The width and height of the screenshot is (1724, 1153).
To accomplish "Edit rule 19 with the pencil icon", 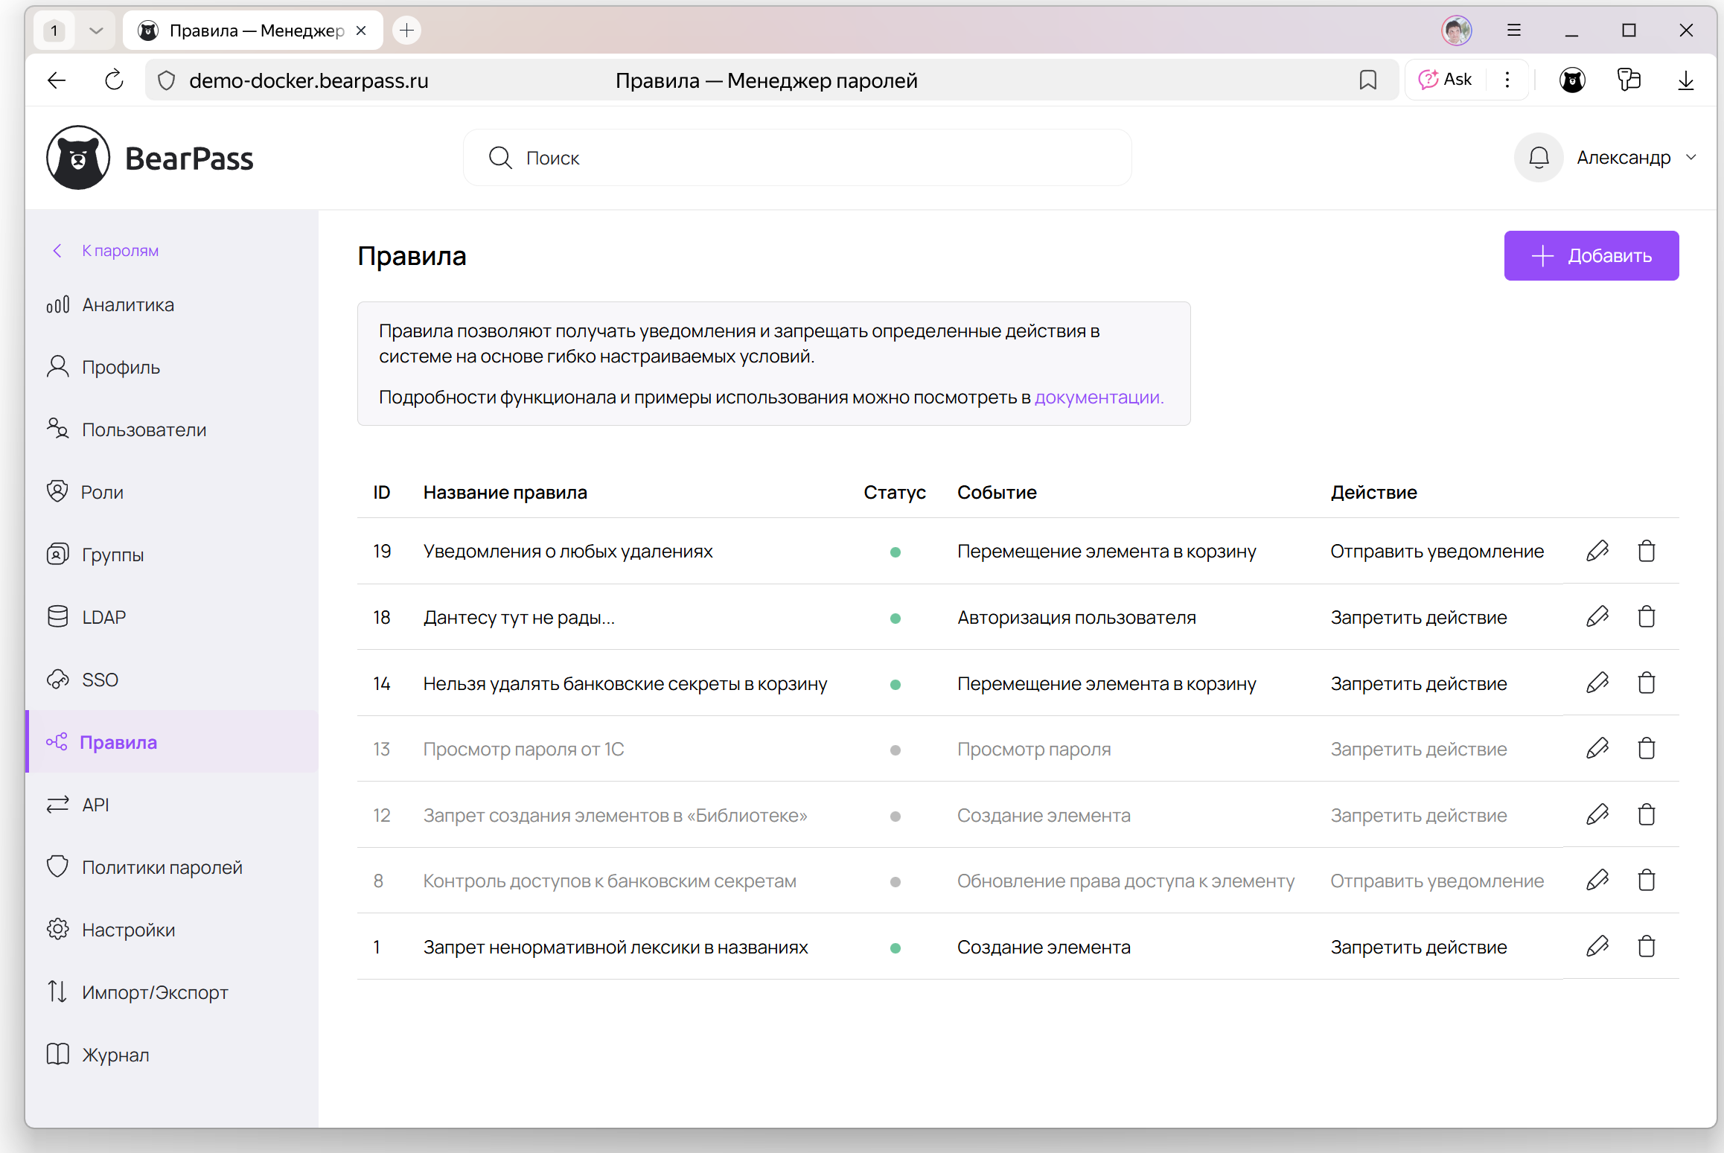I will pyautogui.click(x=1598, y=551).
